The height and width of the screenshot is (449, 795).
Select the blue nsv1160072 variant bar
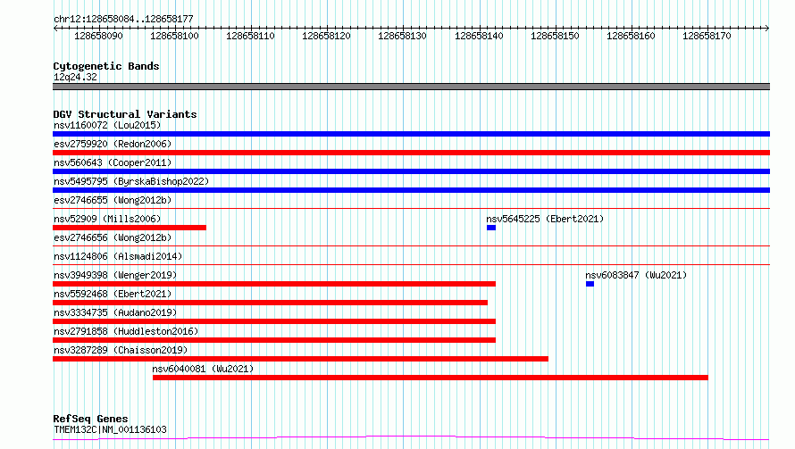pyautogui.click(x=411, y=134)
